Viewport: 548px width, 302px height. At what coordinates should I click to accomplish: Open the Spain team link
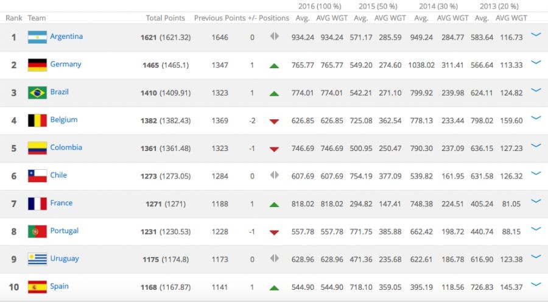[59, 286]
